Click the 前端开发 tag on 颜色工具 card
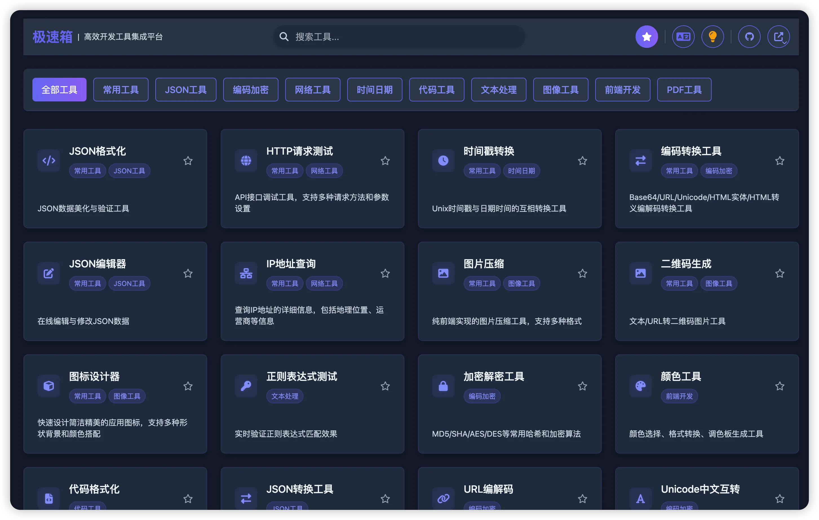The image size is (819, 520). coord(679,396)
